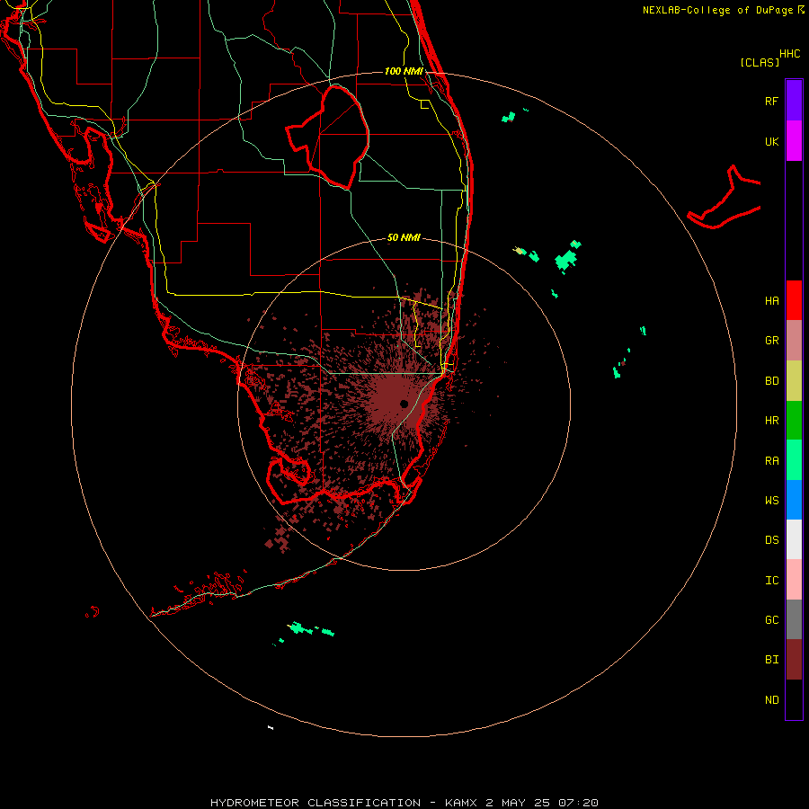Click the HHC product label
Viewport: 809px width, 809px height.
789,54
